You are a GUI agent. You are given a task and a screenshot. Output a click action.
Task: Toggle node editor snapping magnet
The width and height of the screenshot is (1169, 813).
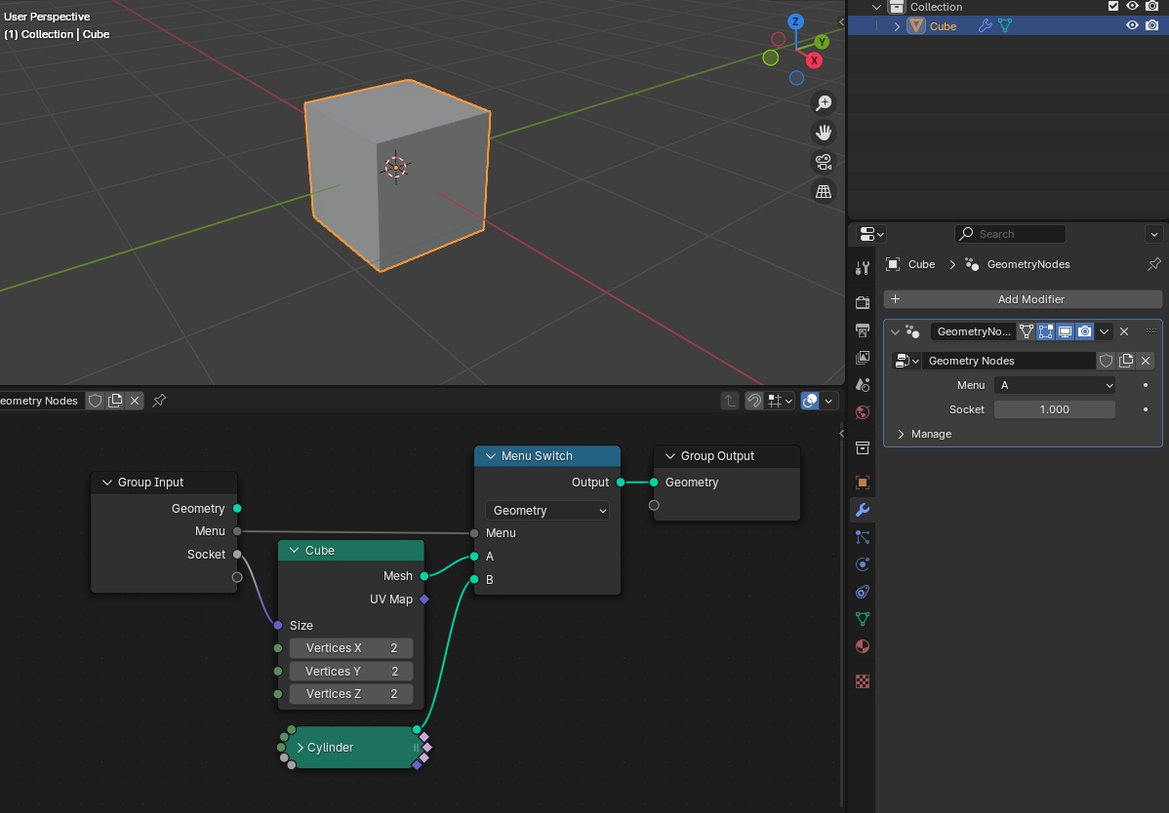coord(753,401)
